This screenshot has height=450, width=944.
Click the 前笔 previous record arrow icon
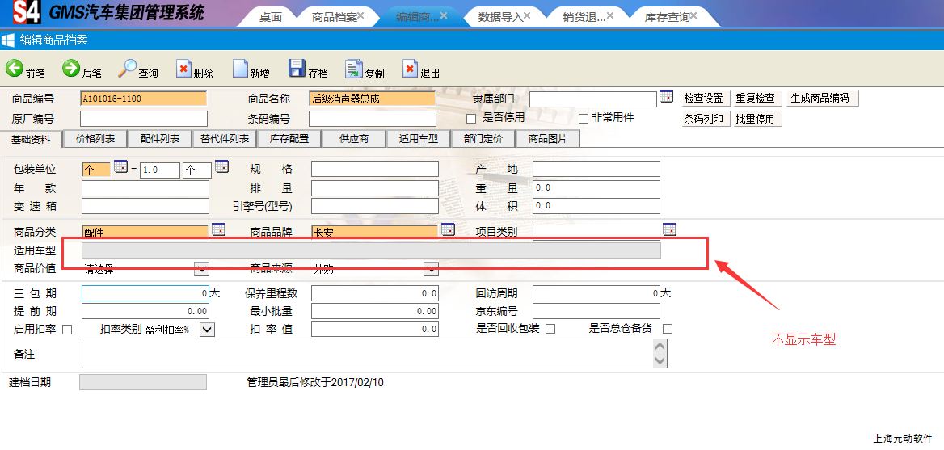click(15, 69)
